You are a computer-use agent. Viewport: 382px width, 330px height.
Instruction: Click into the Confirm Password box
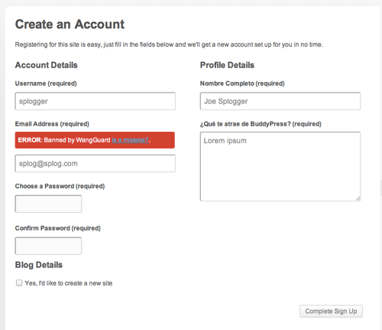[48, 246]
